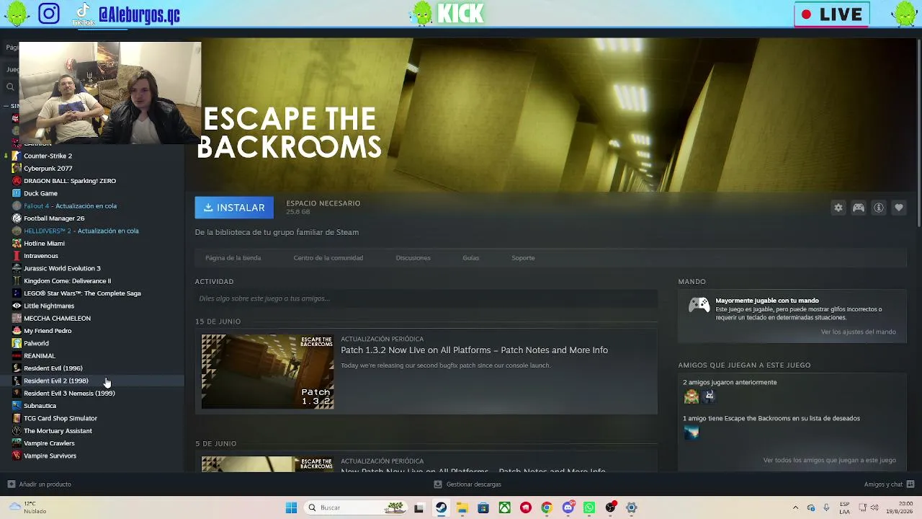Open Microsoft Store from taskbar
Viewport: 922px width, 519px height.
pos(483,507)
